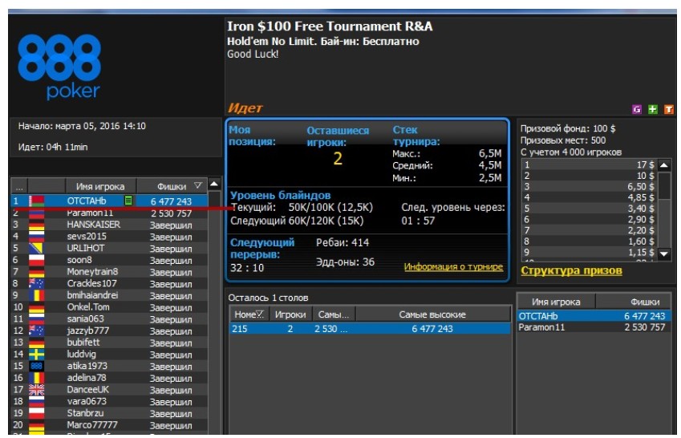Viewport: 681px width, 438px height.
Task: Click the Iron $100 Free Tournament R&A title
Action: point(330,26)
